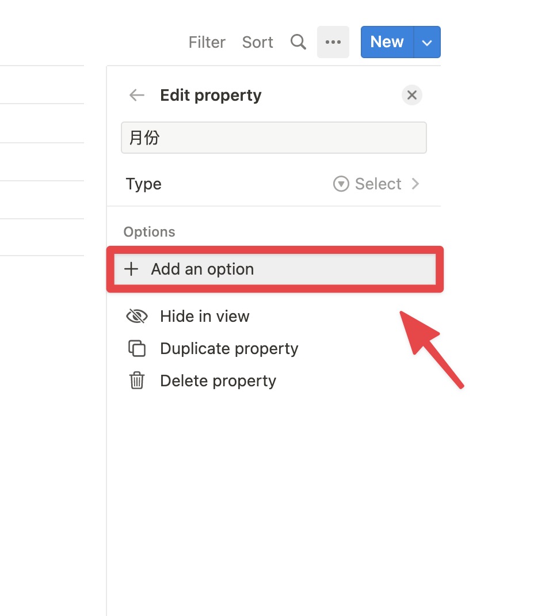Click the Select type circle icon
Image resolution: width=549 pixels, height=616 pixels.
click(341, 184)
